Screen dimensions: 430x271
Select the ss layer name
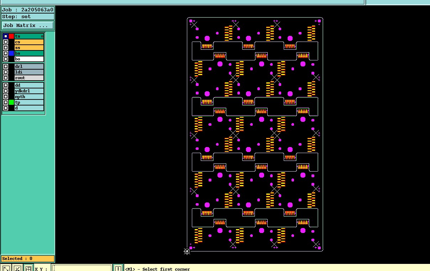(29, 48)
